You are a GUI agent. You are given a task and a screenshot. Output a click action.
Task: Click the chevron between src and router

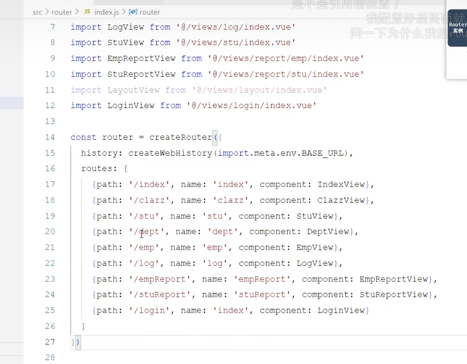tap(47, 12)
